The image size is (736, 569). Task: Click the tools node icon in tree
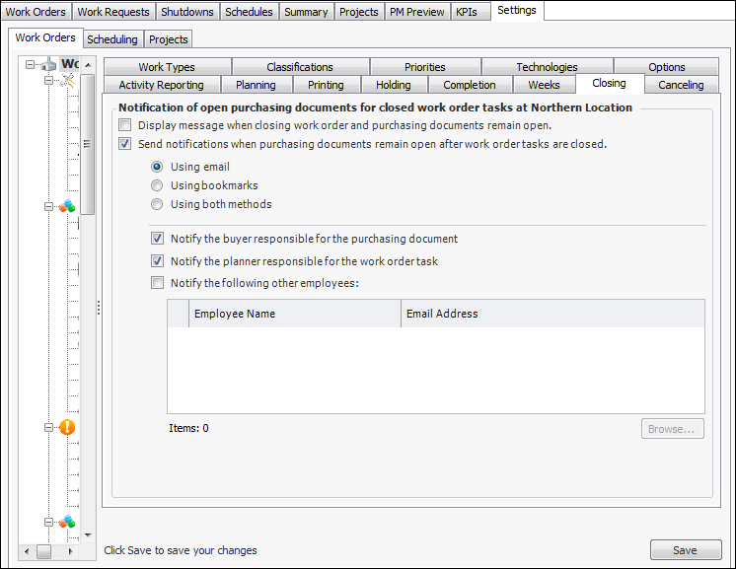point(67,82)
